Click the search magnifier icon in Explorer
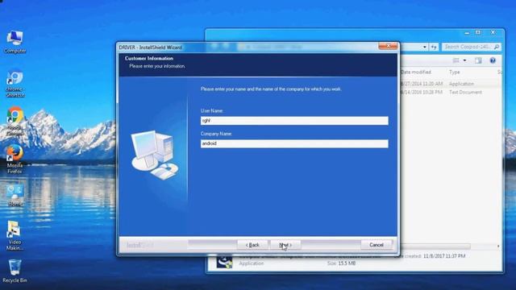Screen dimensions: 516x290 click(497, 47)
